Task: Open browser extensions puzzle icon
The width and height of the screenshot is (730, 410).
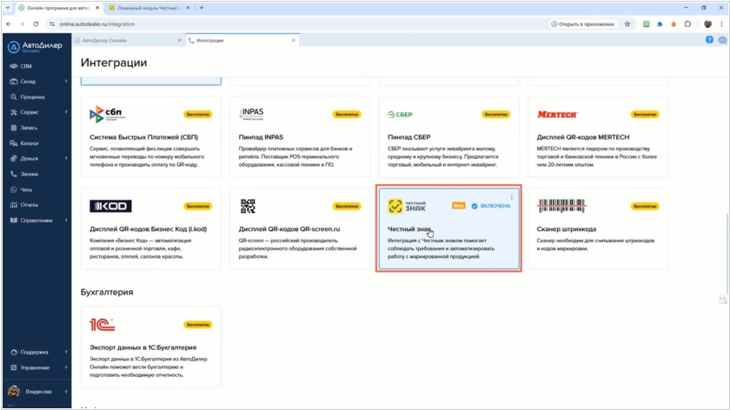Action: (x=687, y=24)
